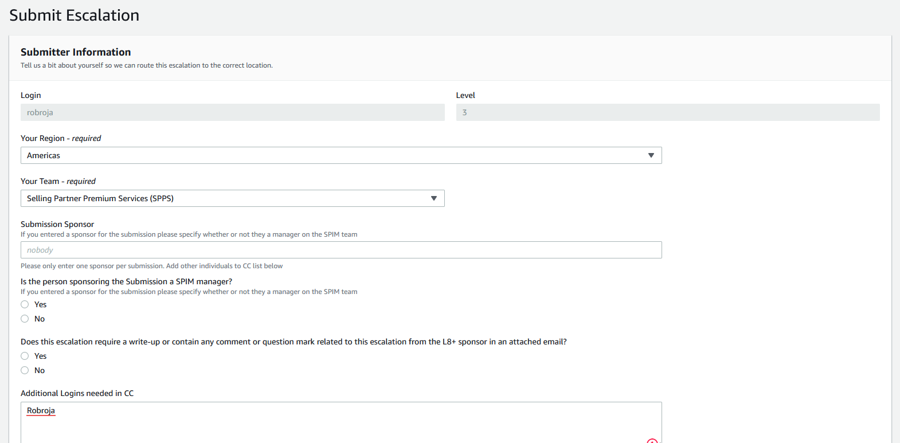Click the 'Your Team - required' label
The height and width of the screenshot is (443, 900).
pos(58,181)
